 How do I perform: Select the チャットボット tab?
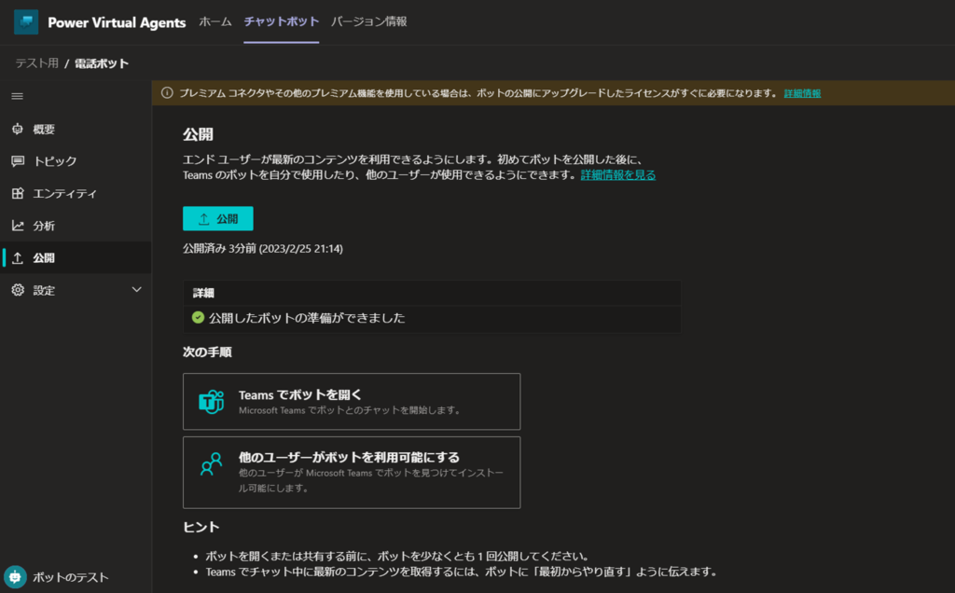(282, 22)
